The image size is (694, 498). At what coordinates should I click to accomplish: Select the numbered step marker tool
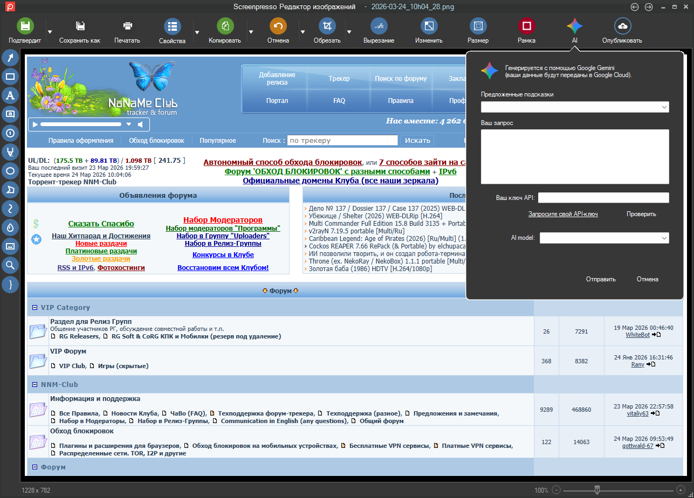tap(10, 133)
